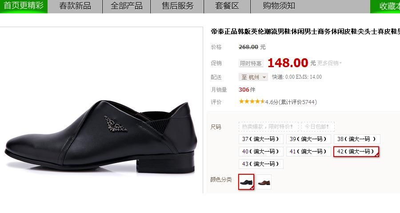
Task: Toggle the selected size 42（偏大一码）
Action: [356, 152]
